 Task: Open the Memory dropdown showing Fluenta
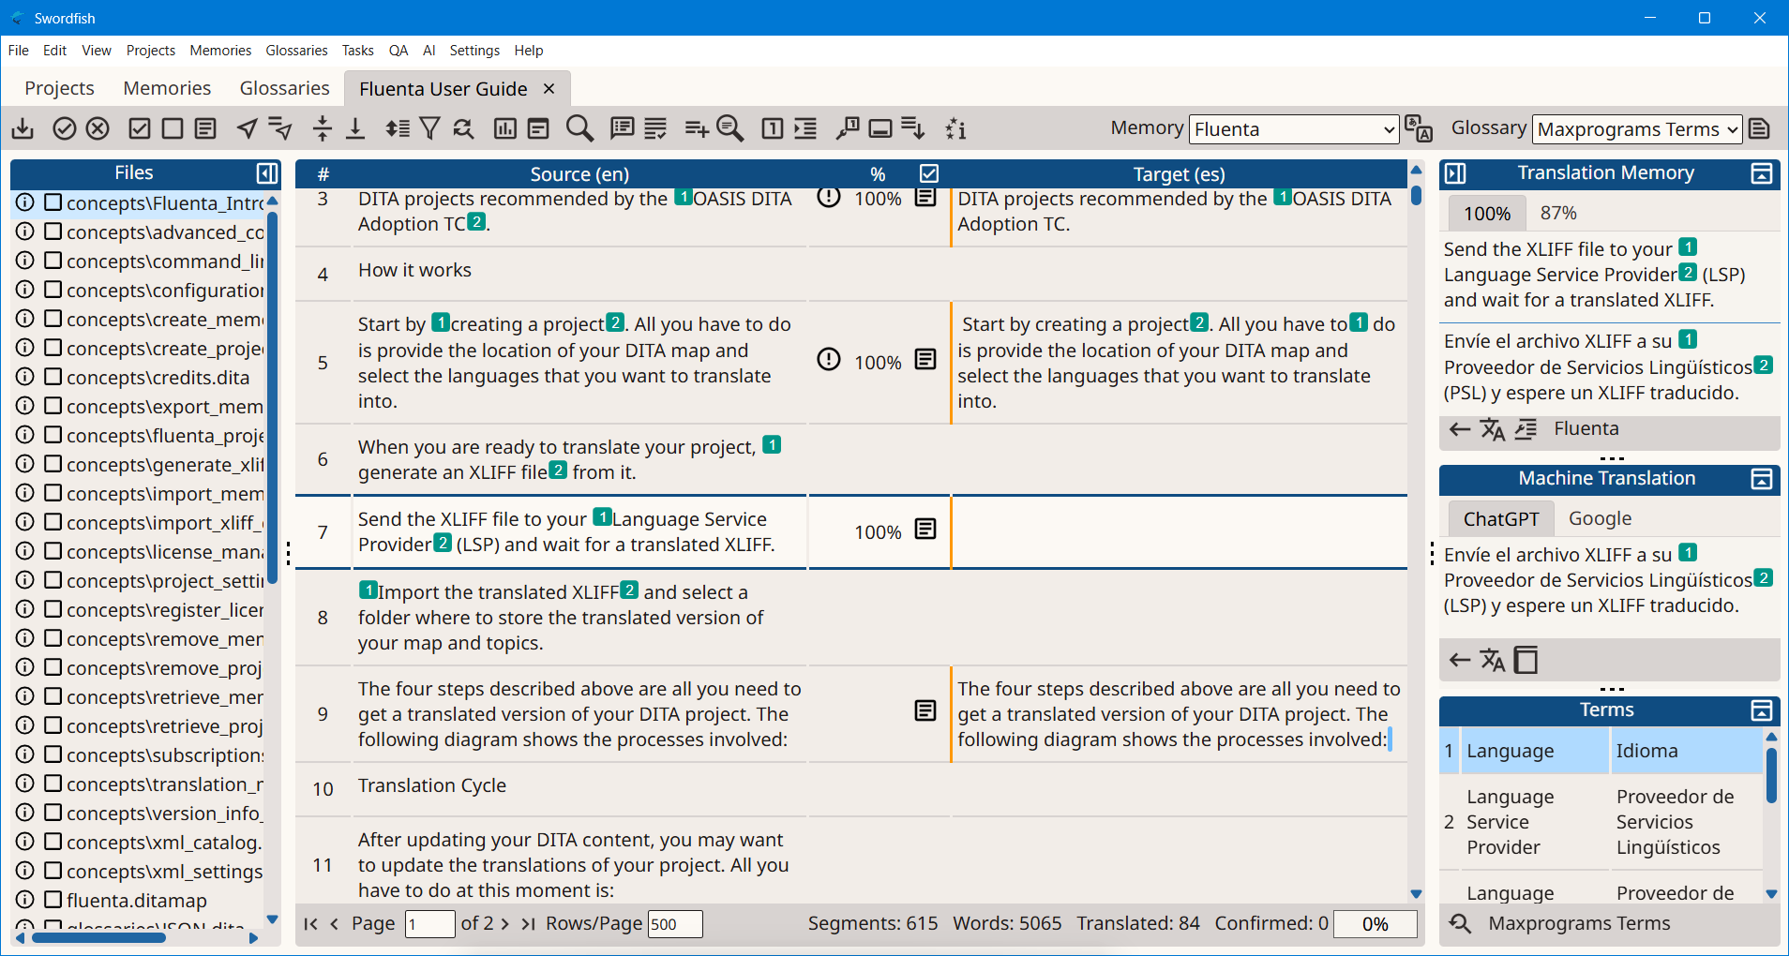click(x=1293, y=129)
